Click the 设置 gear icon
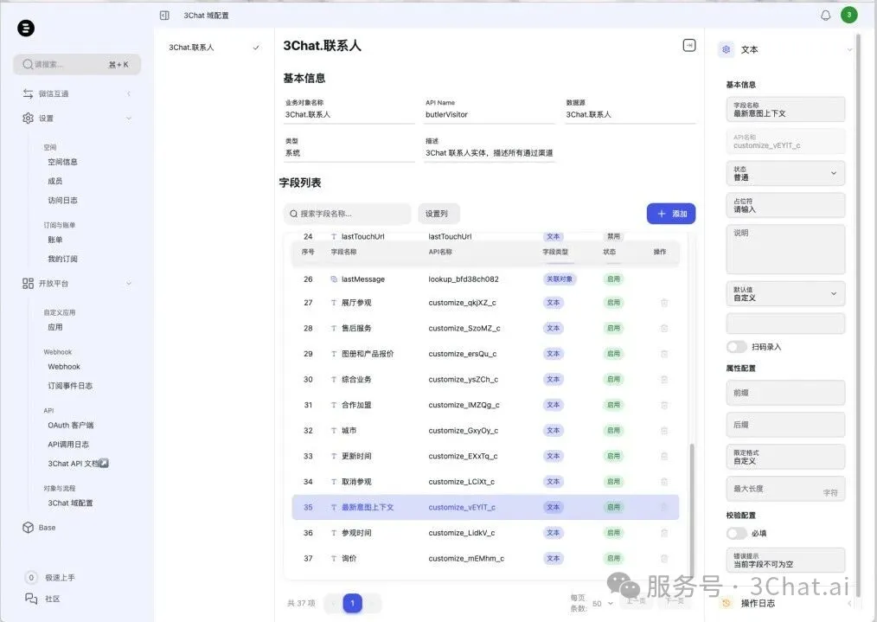This screenshot has height=622, width=877. point(28,118)
